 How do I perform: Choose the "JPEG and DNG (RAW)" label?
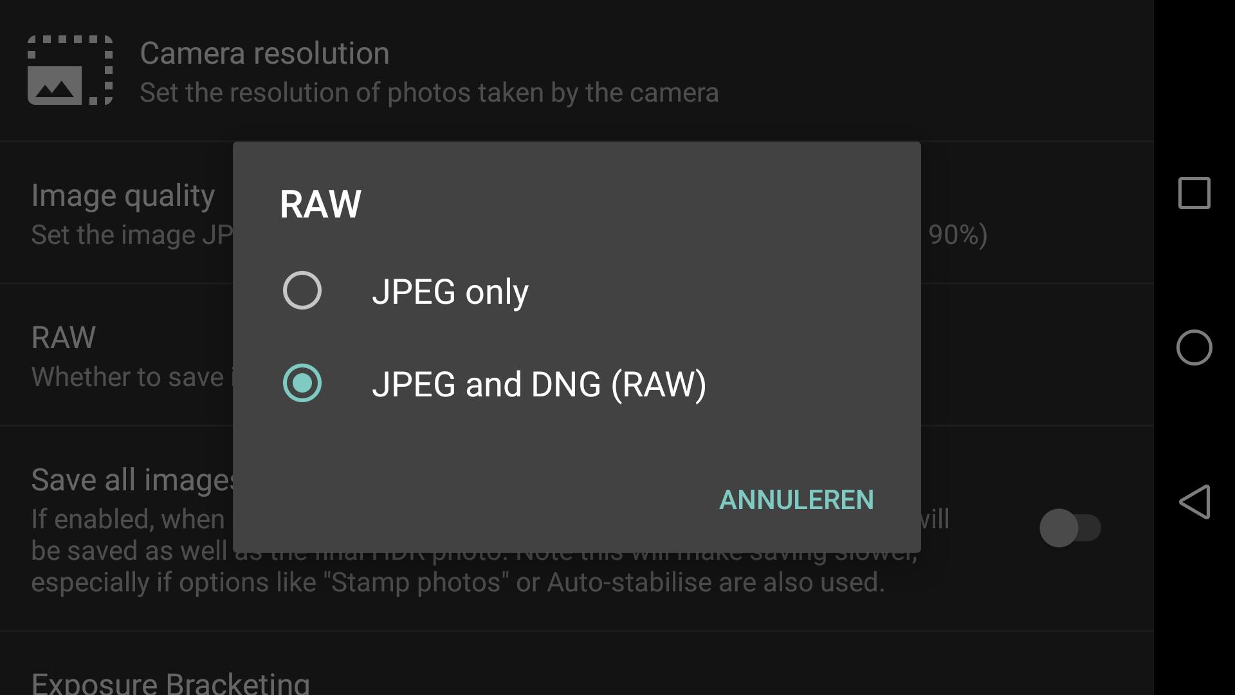(x=539, y=384)
